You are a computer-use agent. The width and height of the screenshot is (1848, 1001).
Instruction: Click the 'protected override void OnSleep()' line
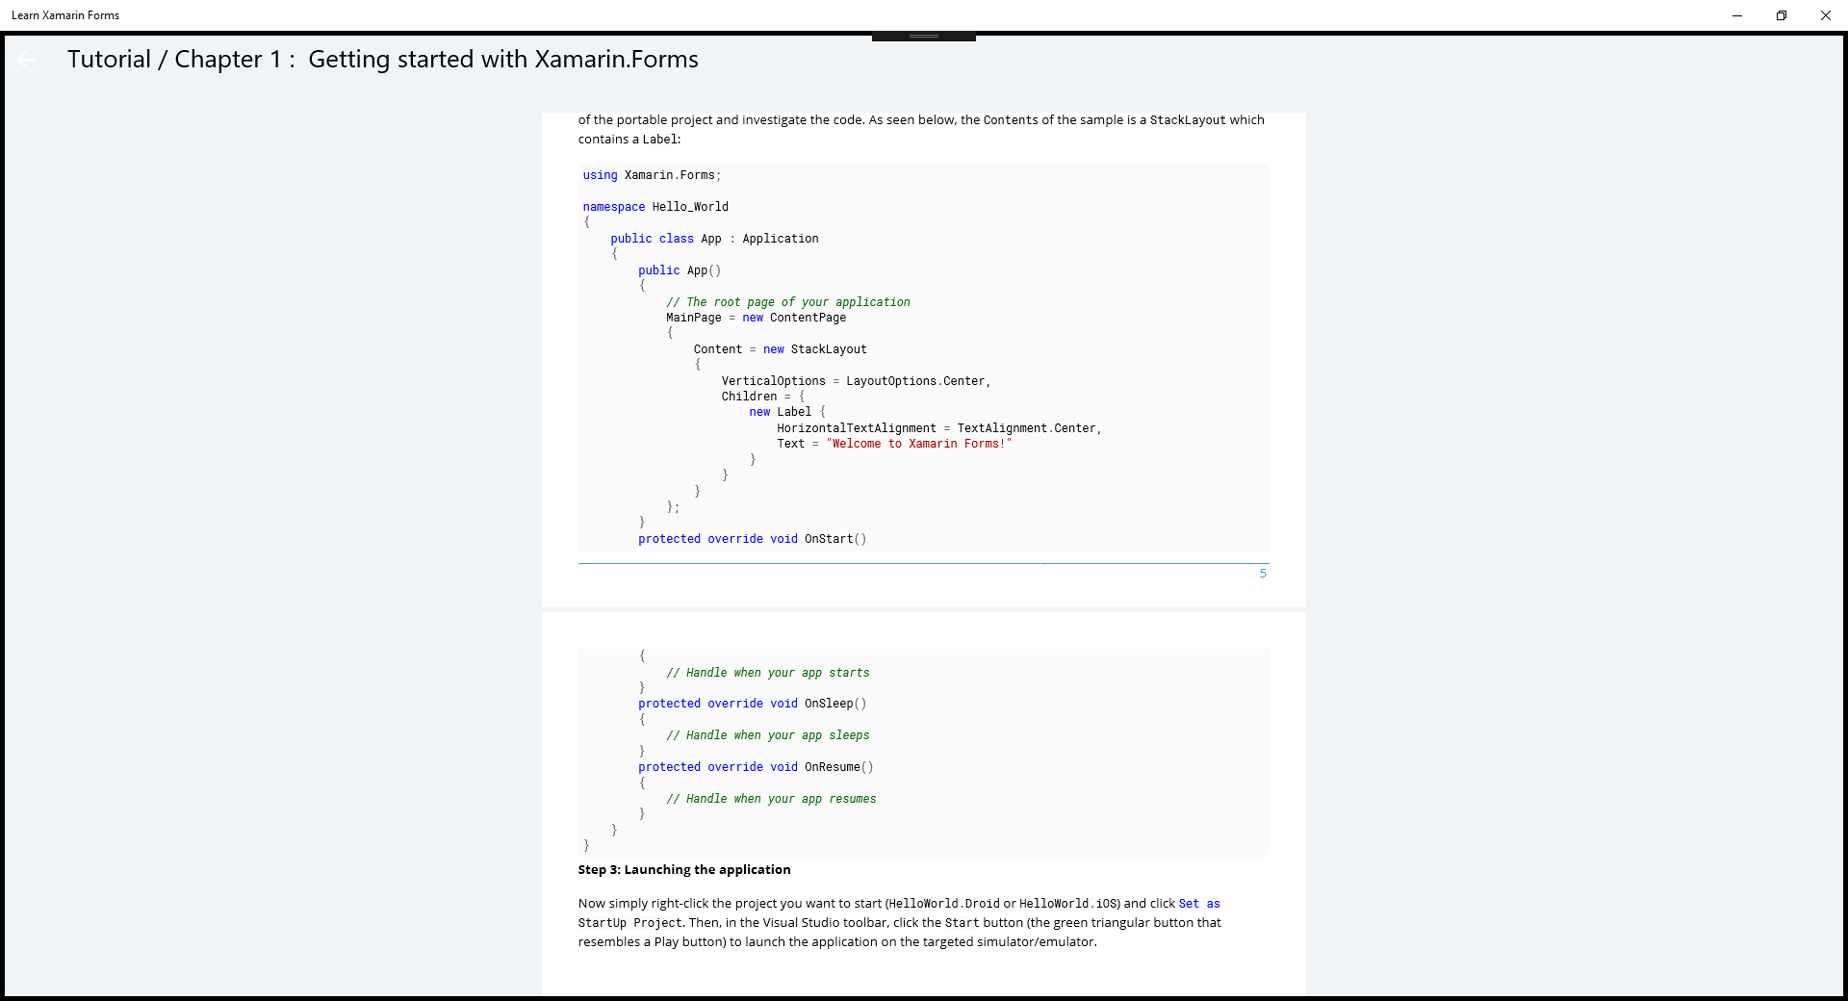(753, 704)
